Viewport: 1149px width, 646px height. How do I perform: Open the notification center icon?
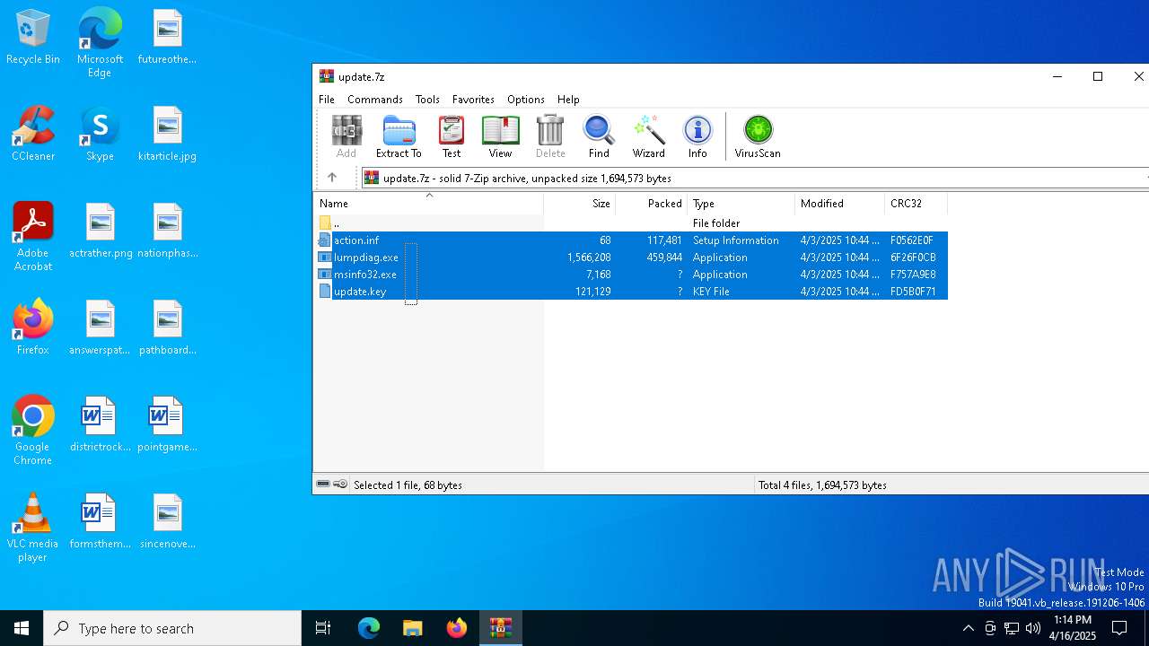tap(1119, 628)
